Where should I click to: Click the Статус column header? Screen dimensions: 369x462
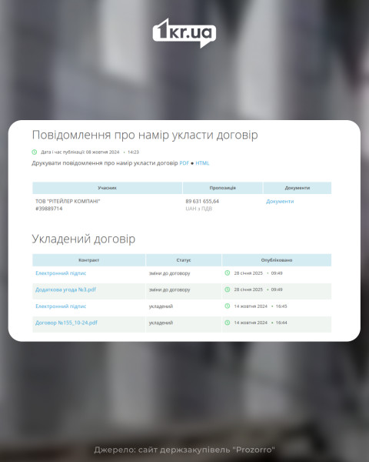click(184, 260)
